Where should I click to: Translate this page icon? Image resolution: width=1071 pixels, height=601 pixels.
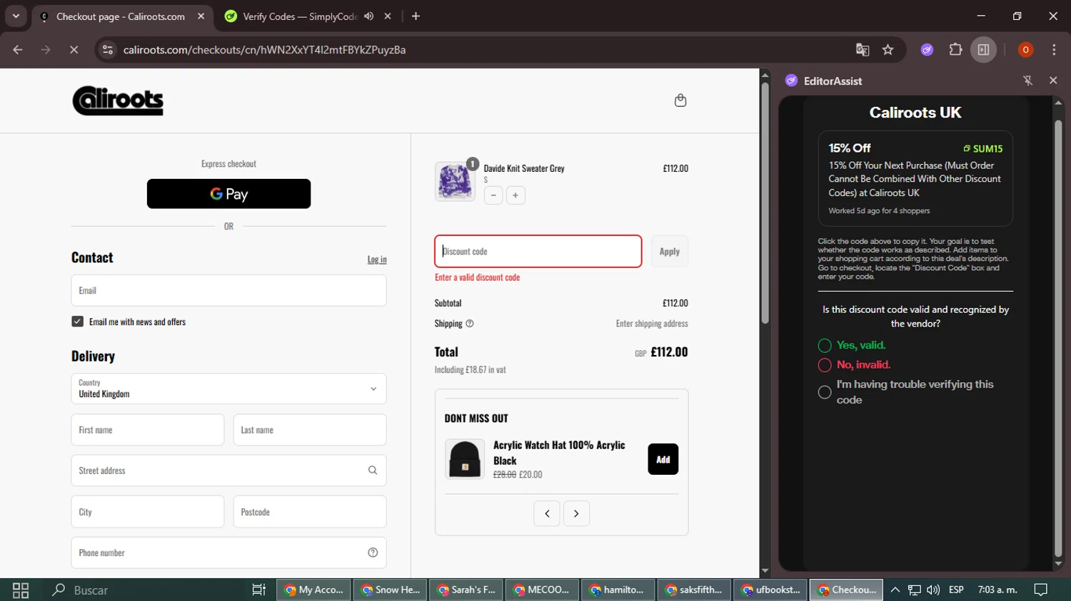pos(863,50)
